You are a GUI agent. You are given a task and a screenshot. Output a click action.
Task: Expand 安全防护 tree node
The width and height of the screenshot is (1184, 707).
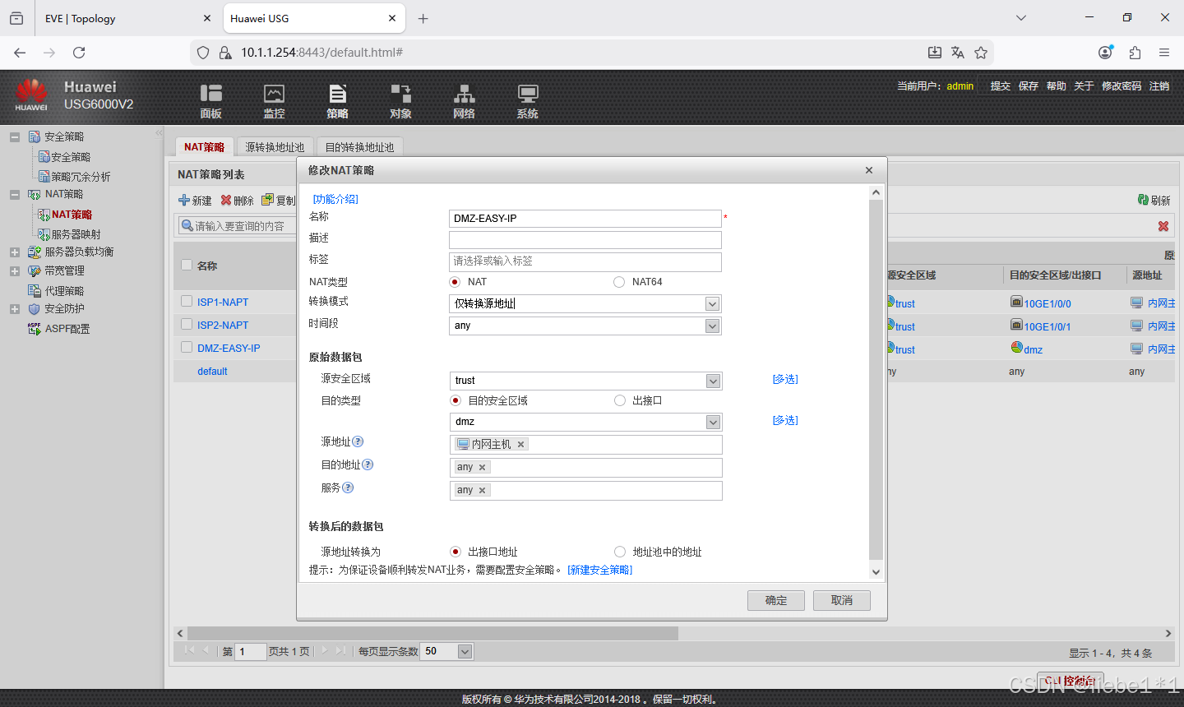coord(15,309)
